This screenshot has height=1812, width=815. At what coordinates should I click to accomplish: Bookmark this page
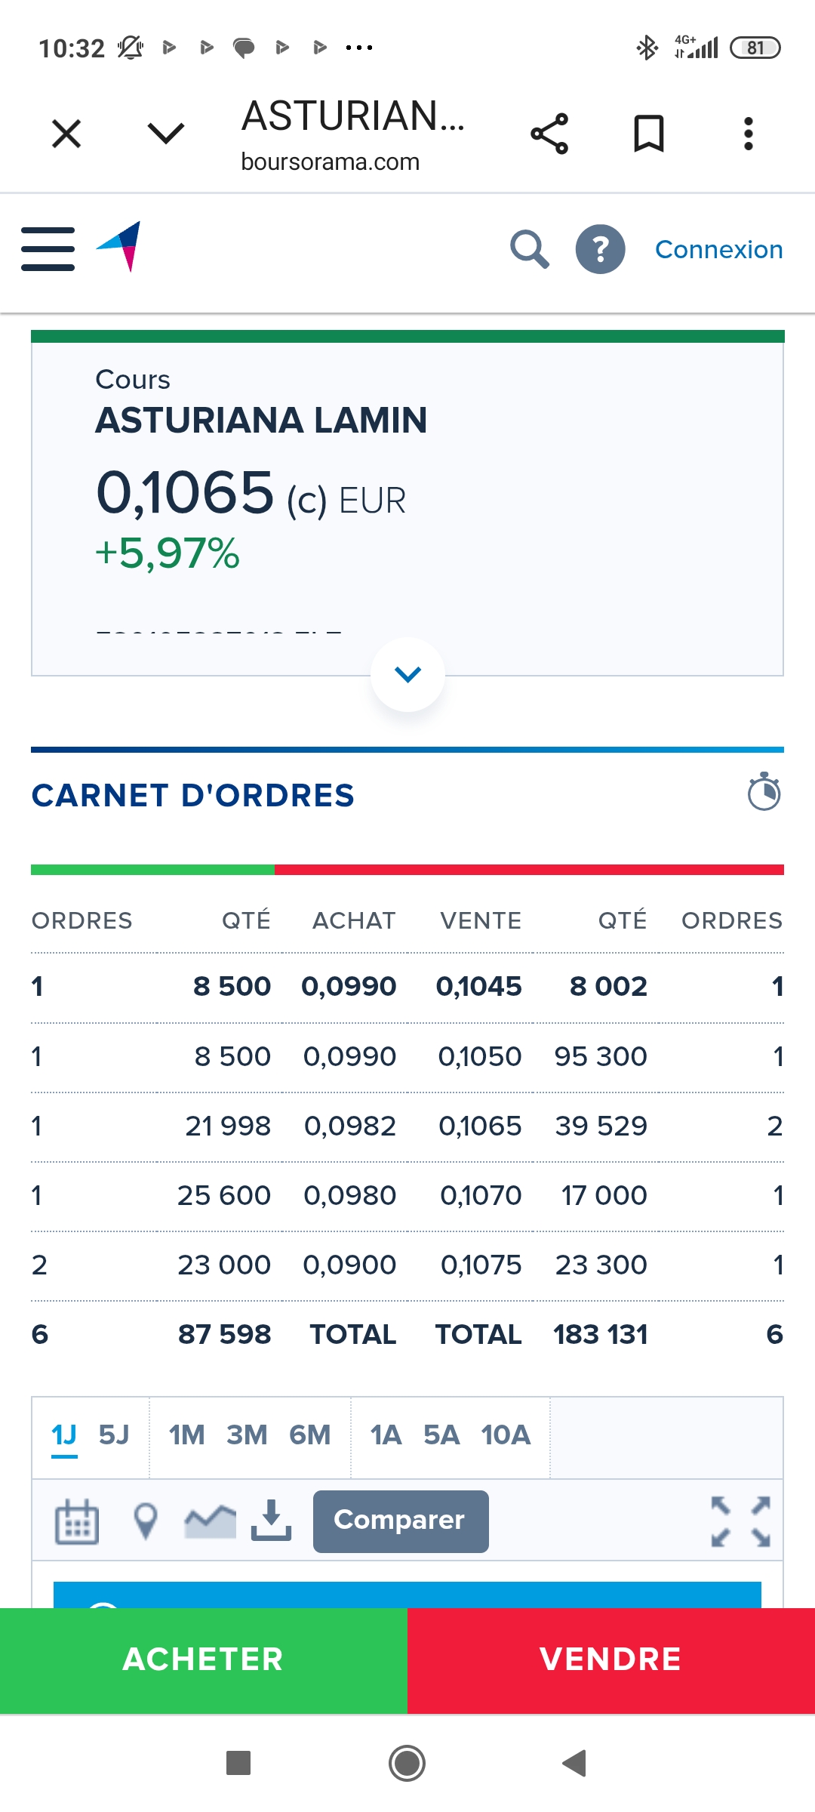(649, 134)
